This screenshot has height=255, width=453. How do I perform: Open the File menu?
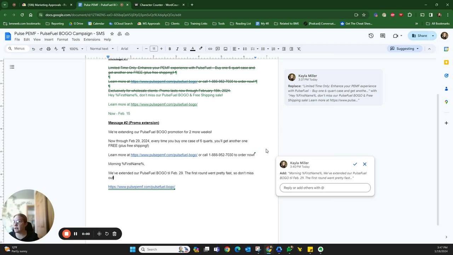pos(17,39)
